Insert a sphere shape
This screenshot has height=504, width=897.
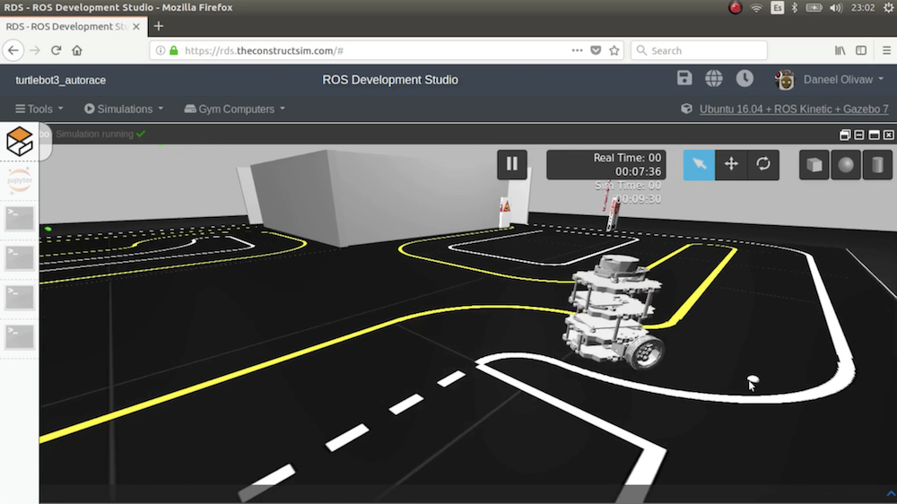(x=846, y=165)
